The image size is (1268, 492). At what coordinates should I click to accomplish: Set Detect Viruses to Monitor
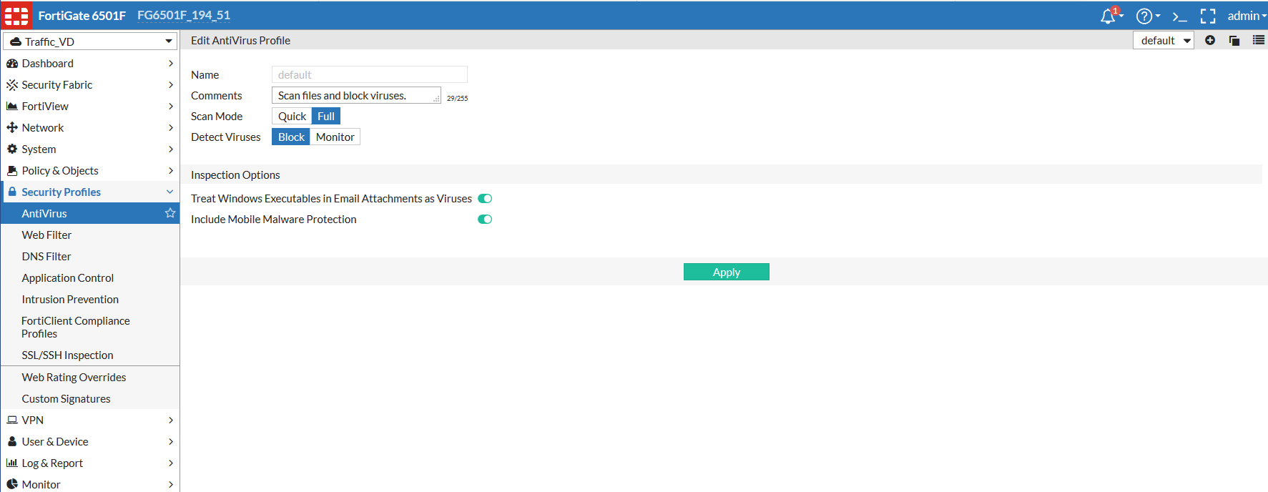tap(335, 137)
